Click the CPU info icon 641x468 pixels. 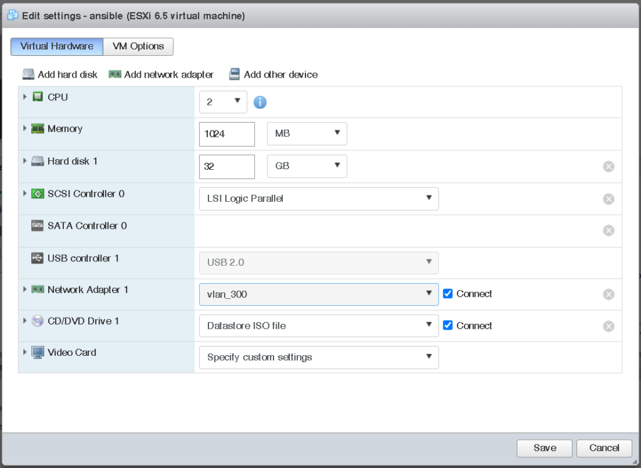click(260, 102)
